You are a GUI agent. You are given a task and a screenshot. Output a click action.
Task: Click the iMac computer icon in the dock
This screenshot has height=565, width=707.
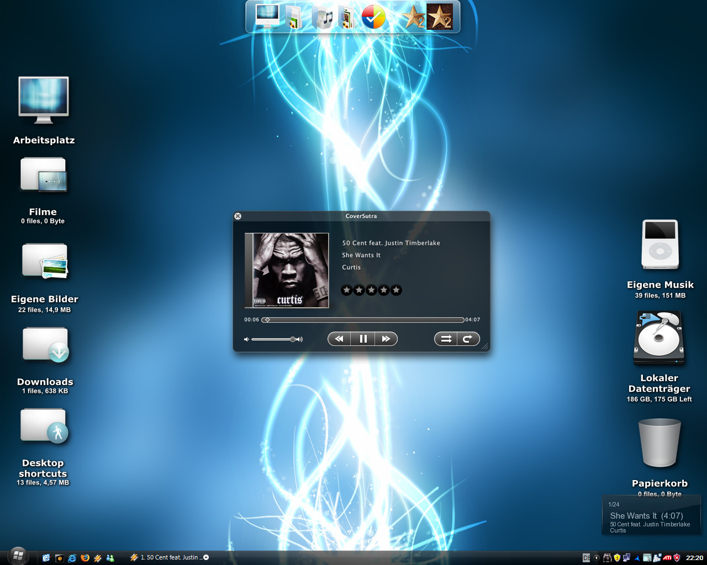point(267,16)
